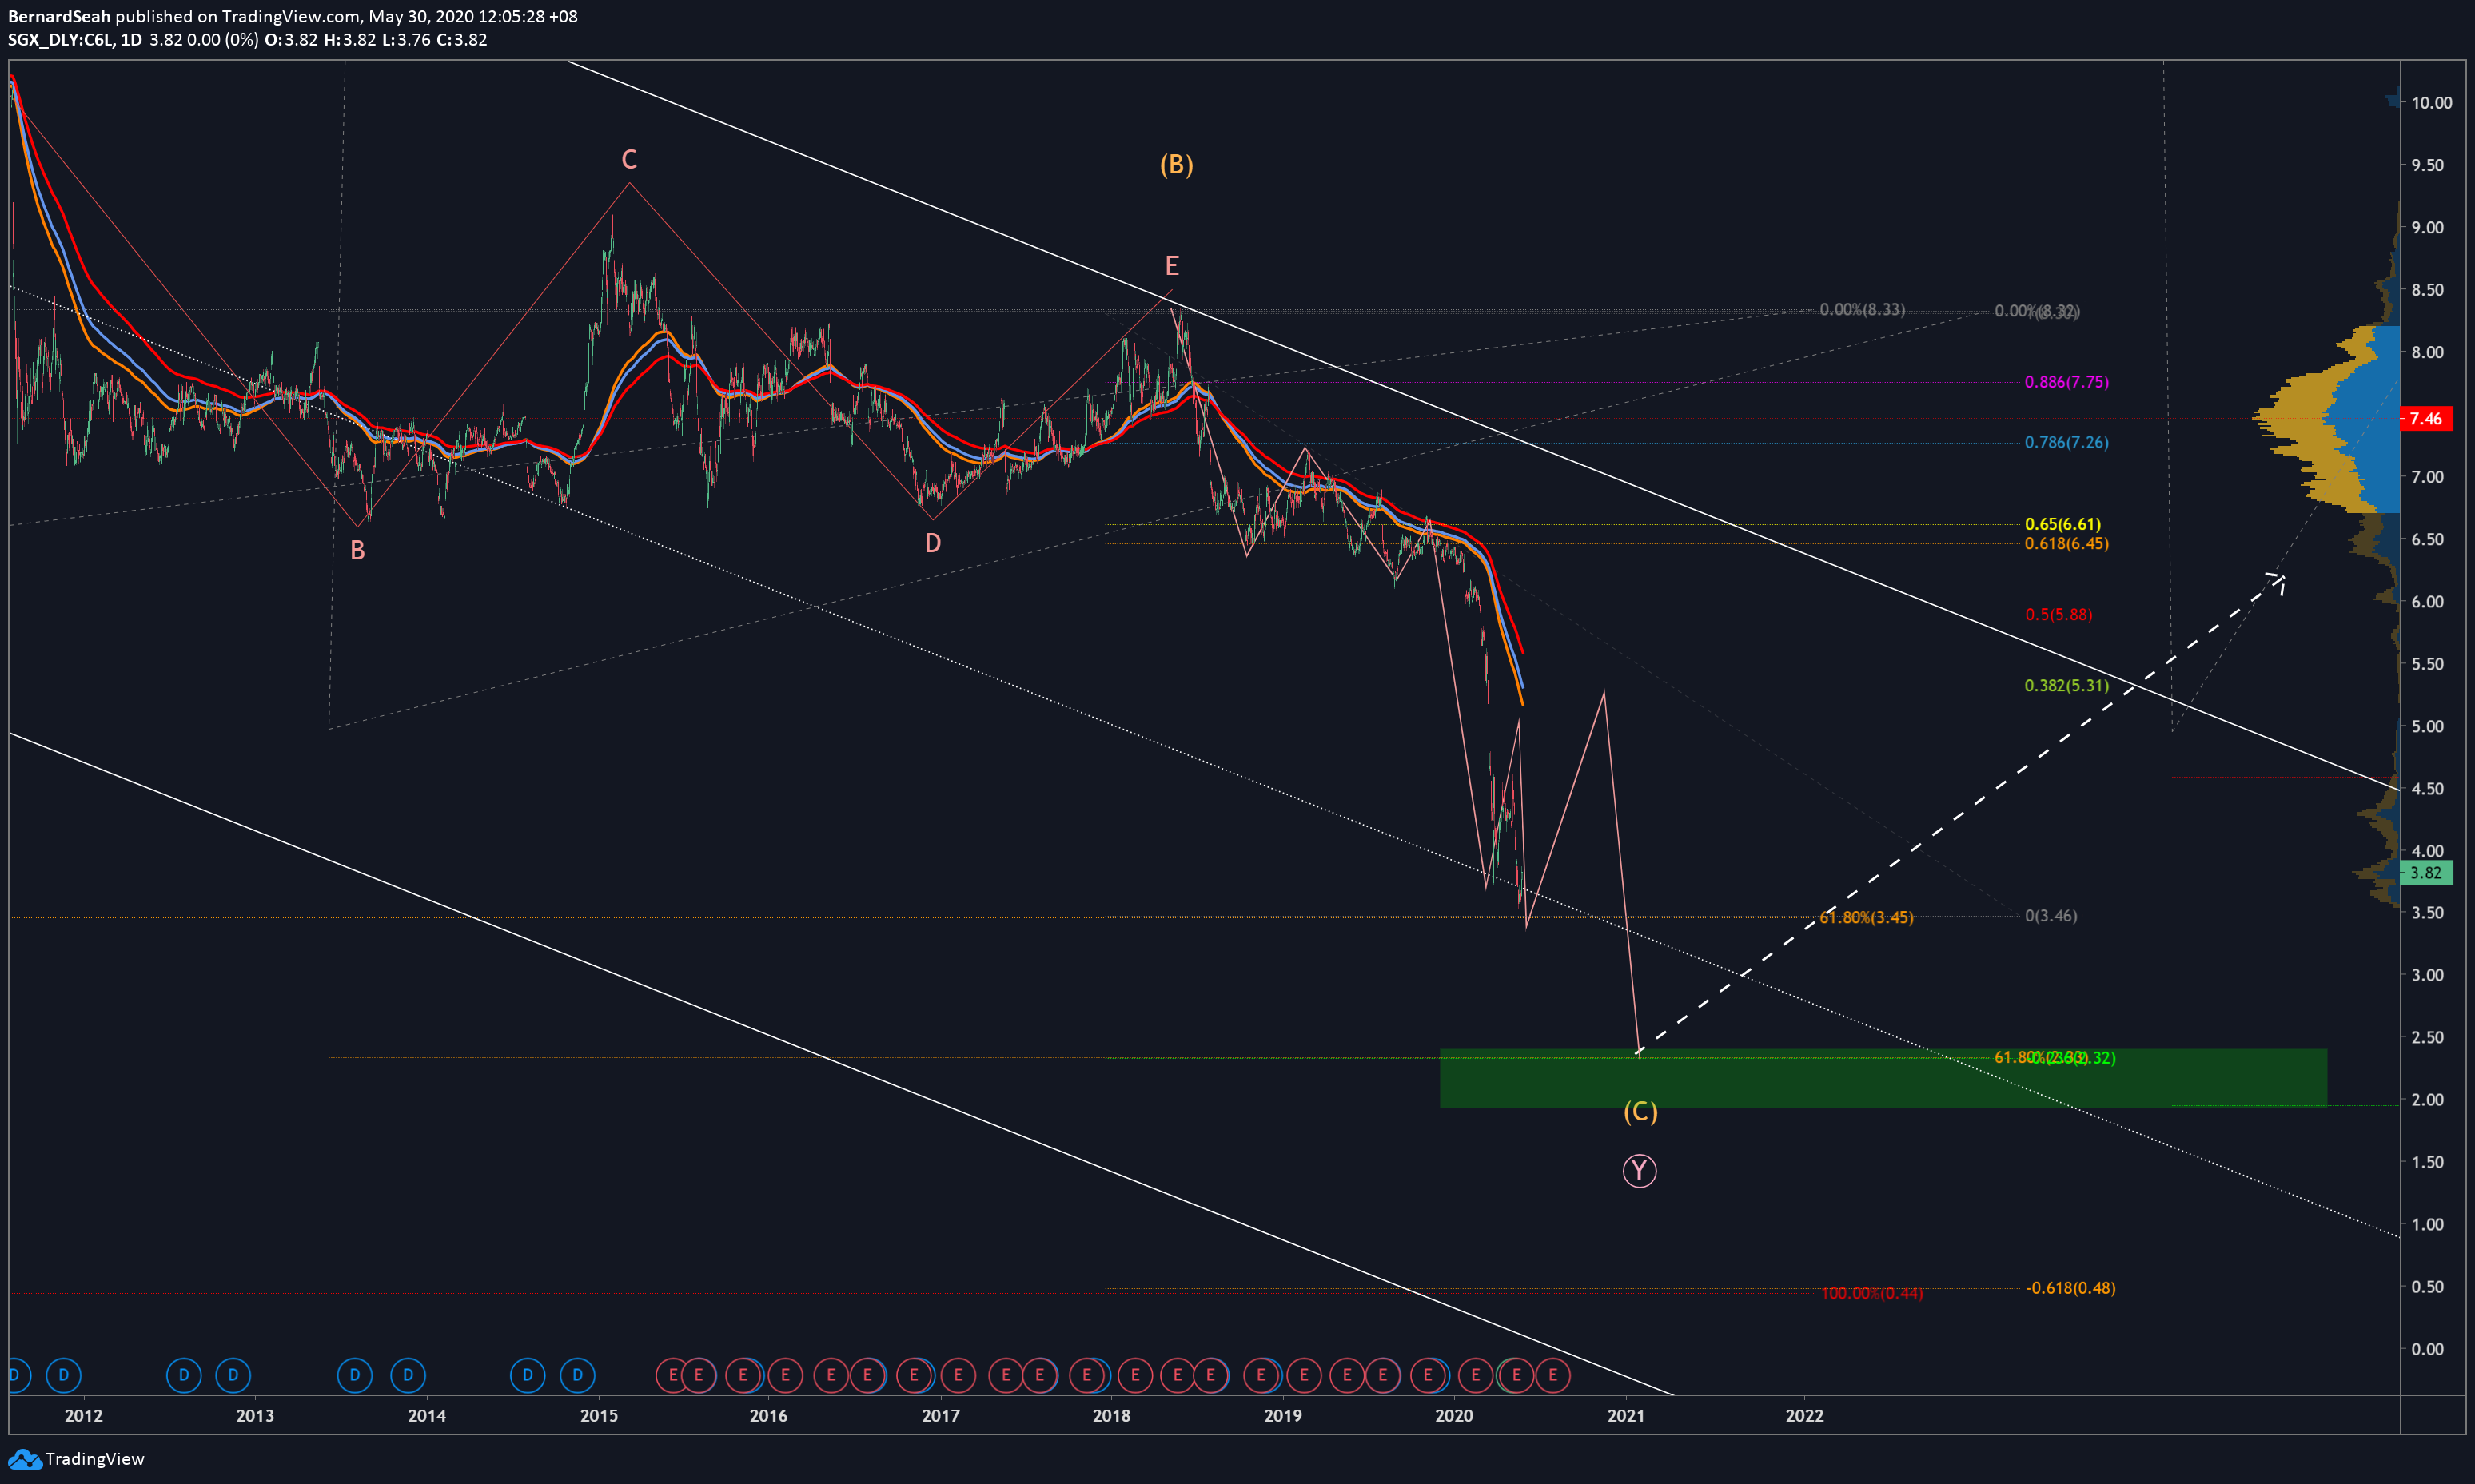This screenshot has width=2475, height=1484.
Task: Click the pink D wave label near 2017
Action: click(932, 543)
